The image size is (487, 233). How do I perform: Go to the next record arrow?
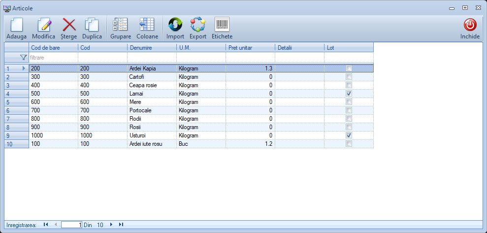coord(111,225)
